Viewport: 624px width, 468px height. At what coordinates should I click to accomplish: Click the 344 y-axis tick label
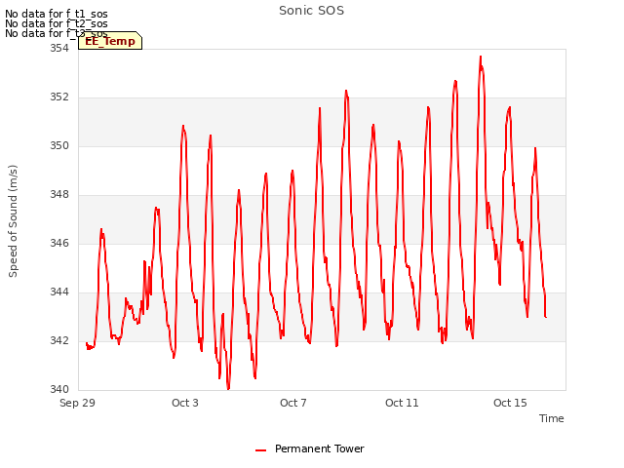coord(59,292)
